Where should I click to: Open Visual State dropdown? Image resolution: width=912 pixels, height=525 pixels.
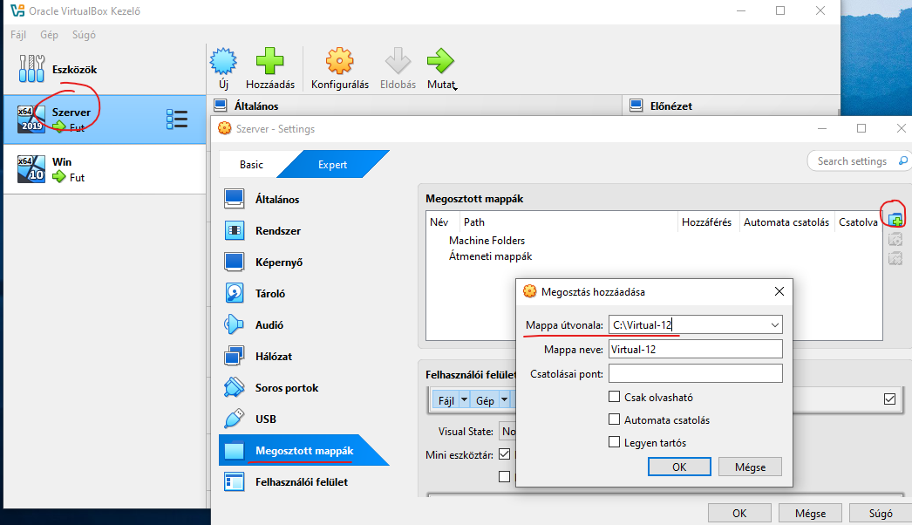click(508, 432)
